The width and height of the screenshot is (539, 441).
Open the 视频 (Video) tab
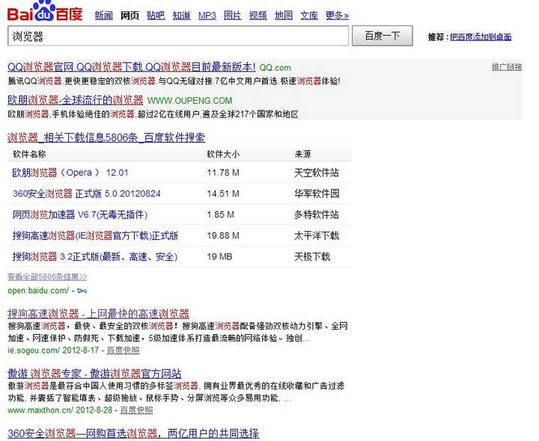(x=258, y=16)
